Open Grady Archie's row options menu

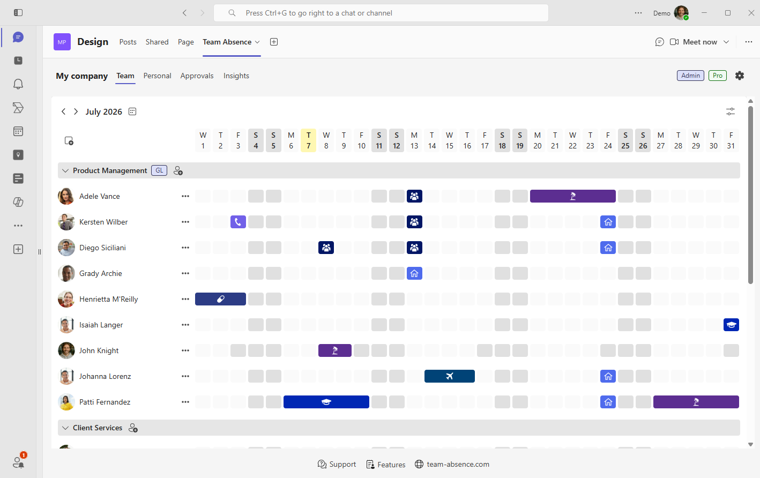tap(185, 273)
